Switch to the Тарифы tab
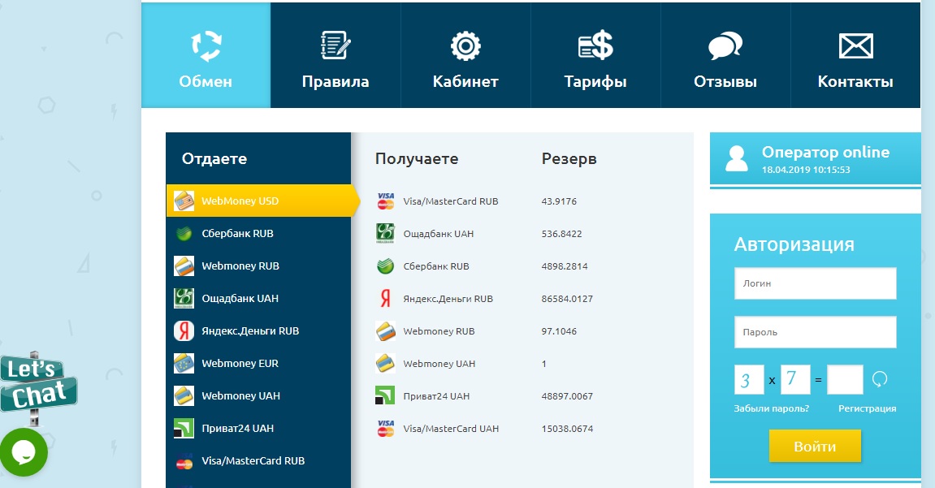The image size is (935, 488). click(595, 55)
